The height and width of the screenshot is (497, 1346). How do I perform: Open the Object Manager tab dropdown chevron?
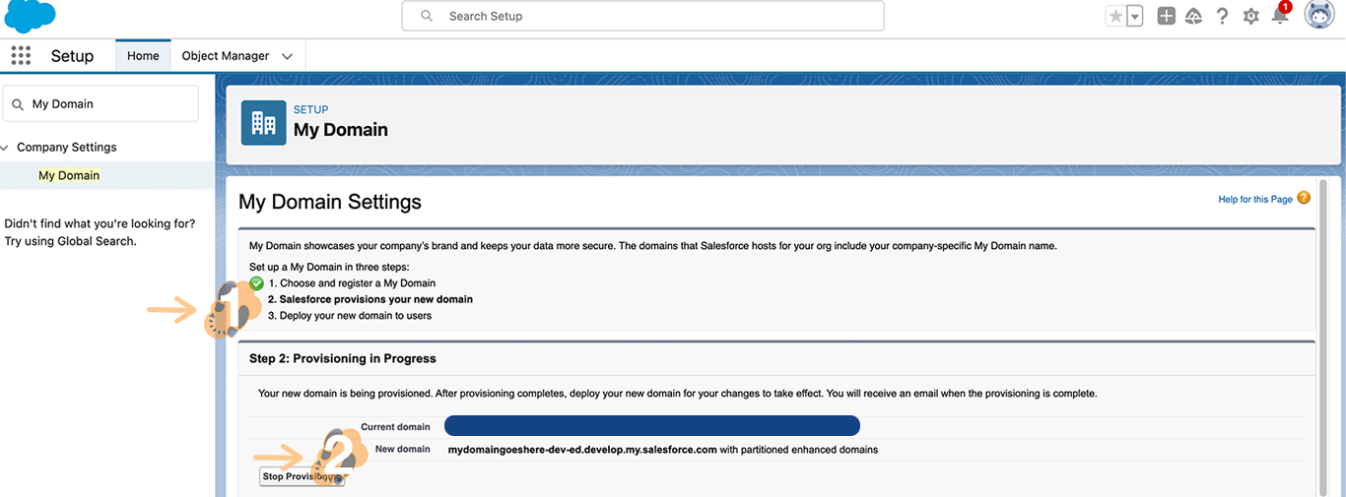pyautogui.click(x=287, y=56)
